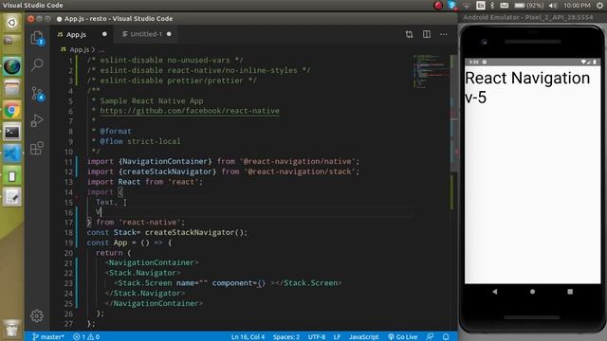The image size is (607, 341).
Task: Open Run and Debug view
Action: pyautogui.click(x=37, y=120)
